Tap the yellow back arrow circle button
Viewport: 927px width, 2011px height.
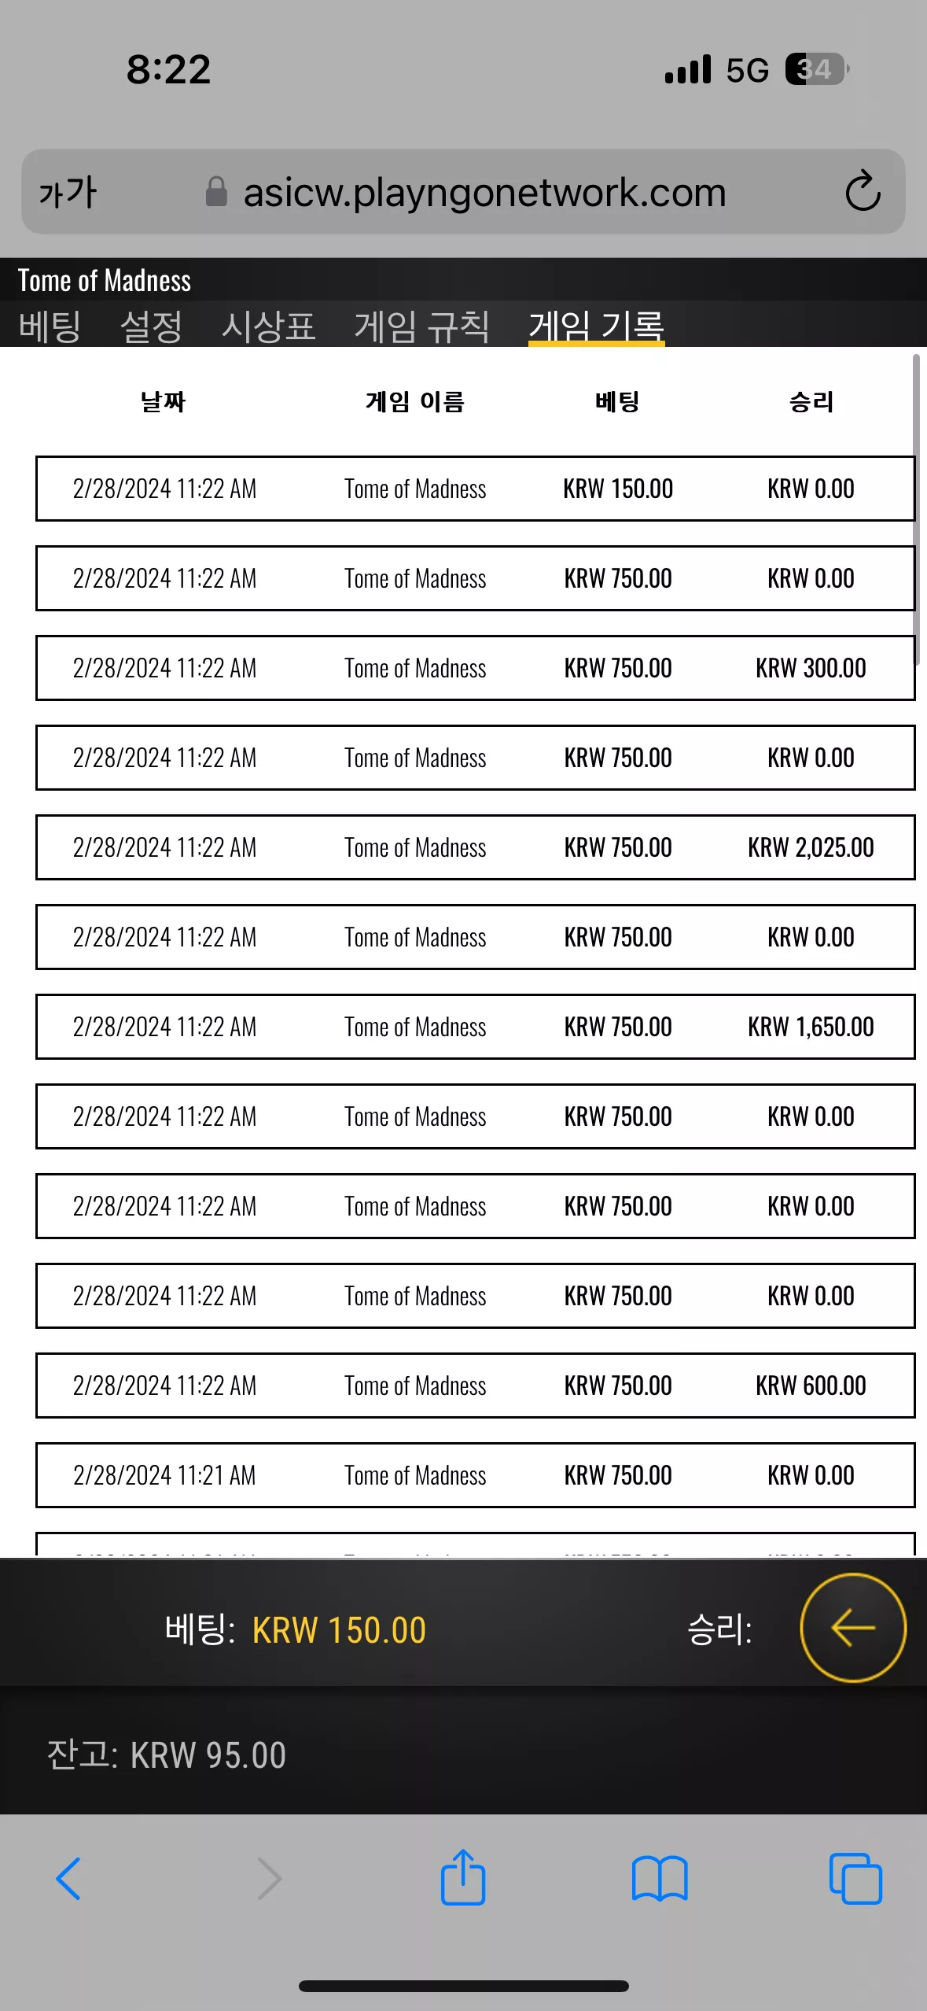click(852, 1628)
